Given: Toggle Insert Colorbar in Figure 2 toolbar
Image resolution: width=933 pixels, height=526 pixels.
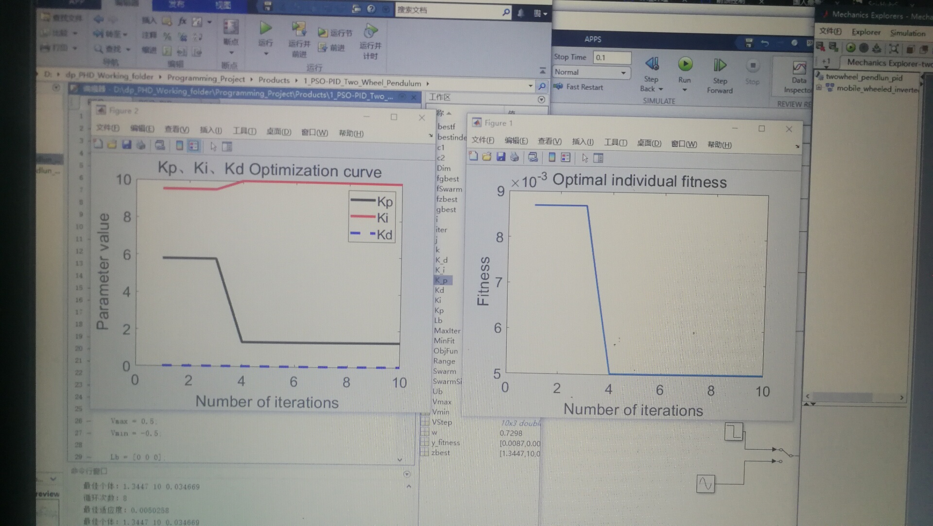Looking at the screenshot, I should tap(179, 146).
